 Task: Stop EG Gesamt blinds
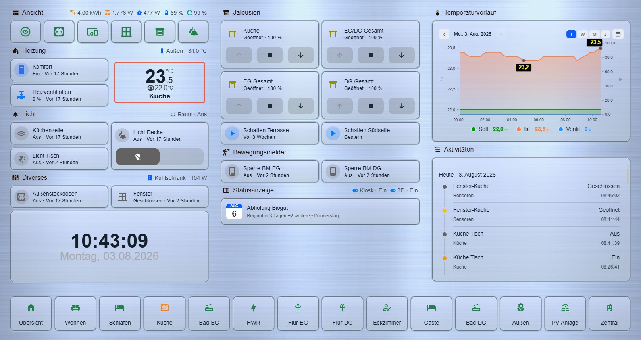point(270,106)
